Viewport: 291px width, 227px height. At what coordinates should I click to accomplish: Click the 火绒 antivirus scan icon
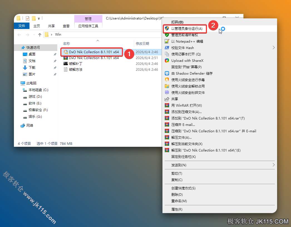point(167,80)
